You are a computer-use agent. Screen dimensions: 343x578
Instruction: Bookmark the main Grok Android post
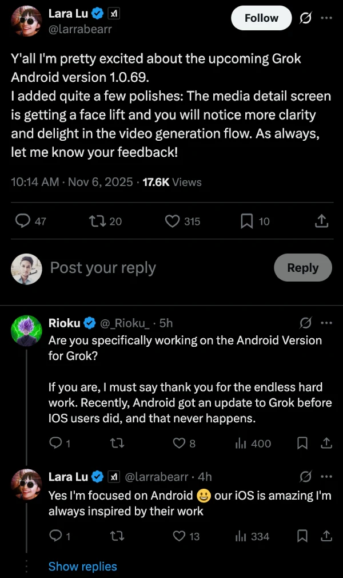tap(246, 221)
